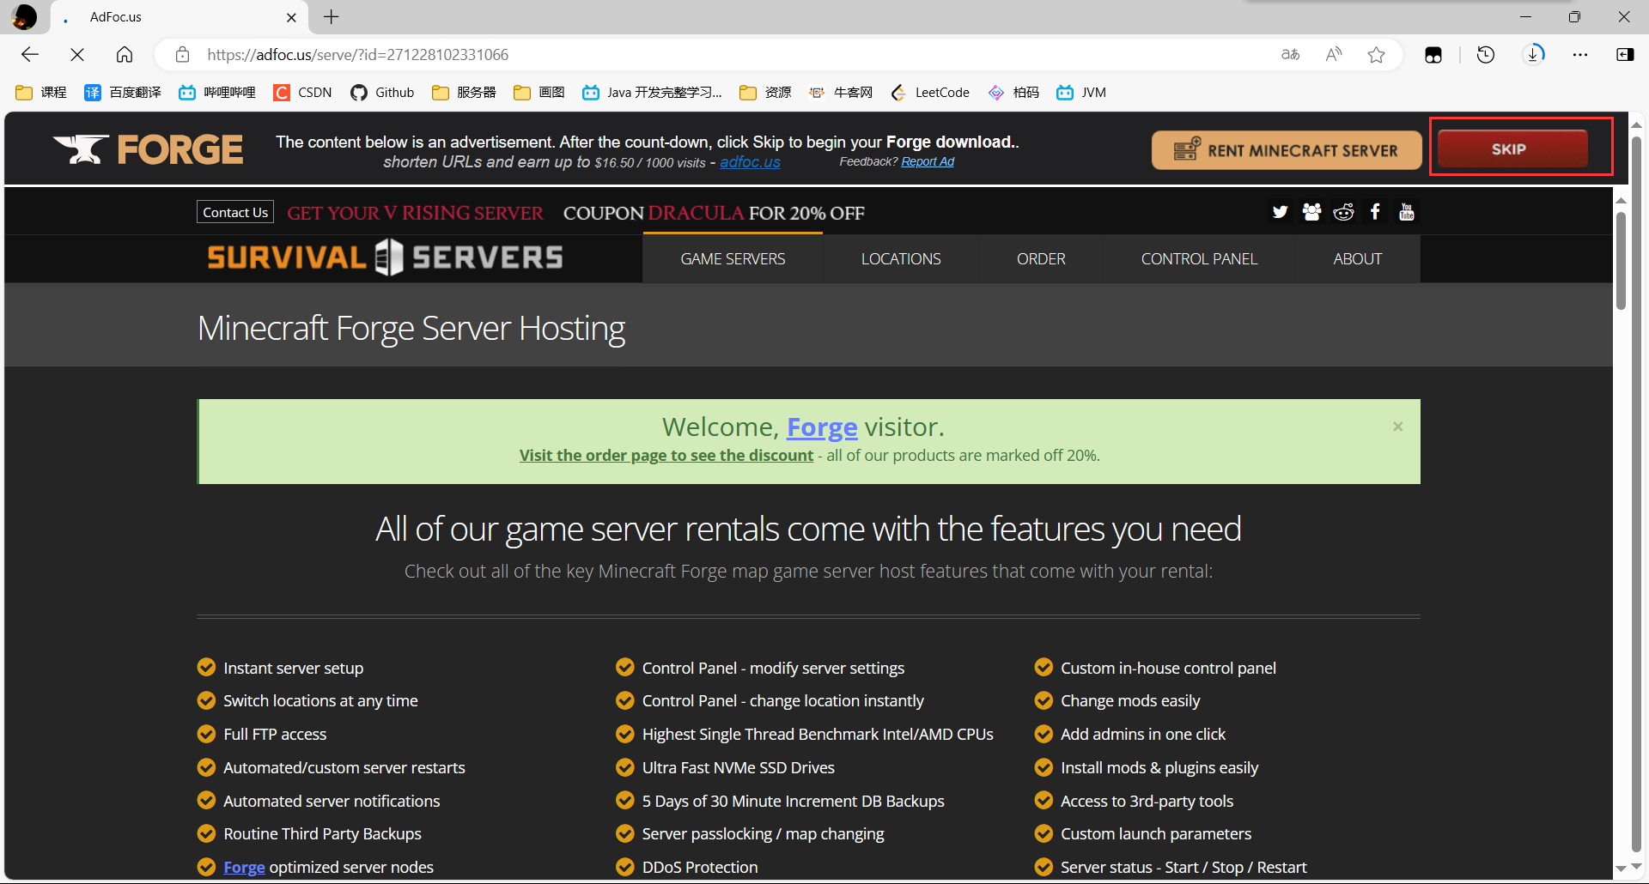This screenshot has width=1649, height=884.
Task: Open the 柏码 bookmark
Action: click(x=1013, y=93)
